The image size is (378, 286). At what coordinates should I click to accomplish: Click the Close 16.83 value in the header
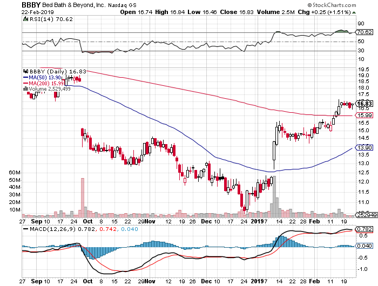click(237, 12)
